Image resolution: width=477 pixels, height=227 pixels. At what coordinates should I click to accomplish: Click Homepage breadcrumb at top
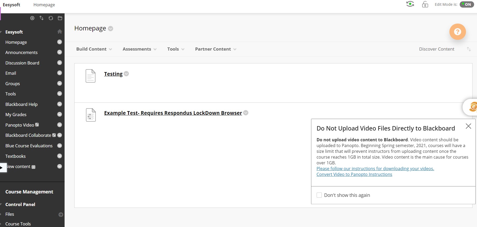pyautogui.click(x=44, y=5)
